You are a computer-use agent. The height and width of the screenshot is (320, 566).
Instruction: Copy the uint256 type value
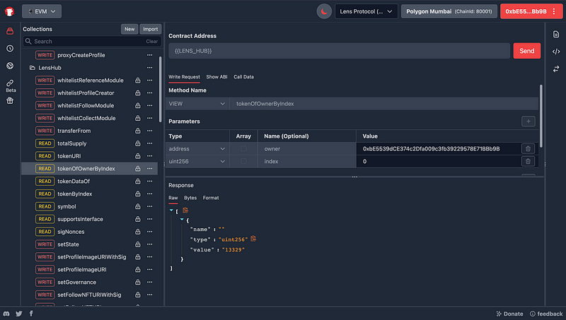click(x=253, y=239)
